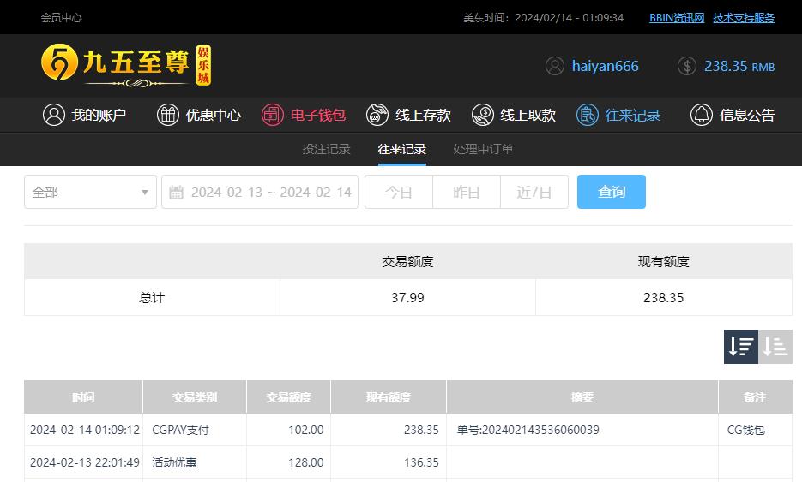This screenshot has width=802, height=482.
Task: Click the 优惠中心 gift icon
Action: tap(168, 115)
